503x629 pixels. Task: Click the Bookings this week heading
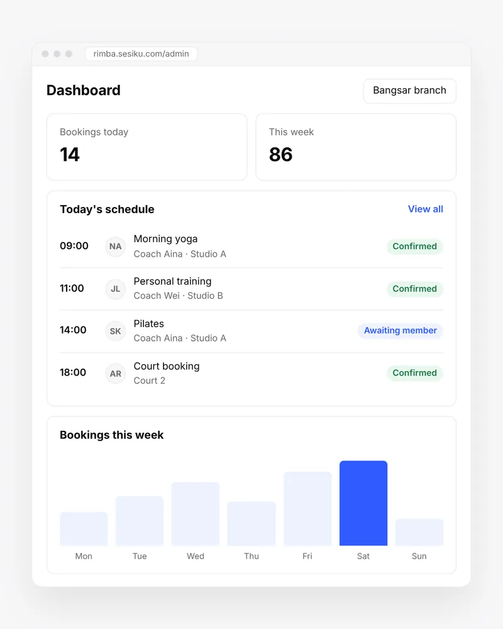pyautogui.click(x=111, y=435)
